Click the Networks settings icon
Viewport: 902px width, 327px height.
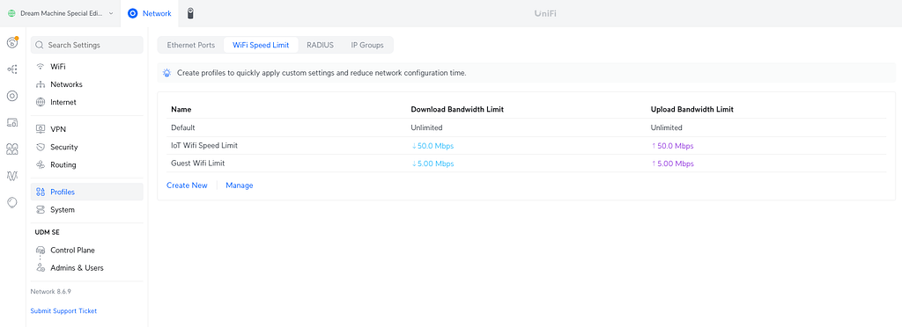[41, 84]
